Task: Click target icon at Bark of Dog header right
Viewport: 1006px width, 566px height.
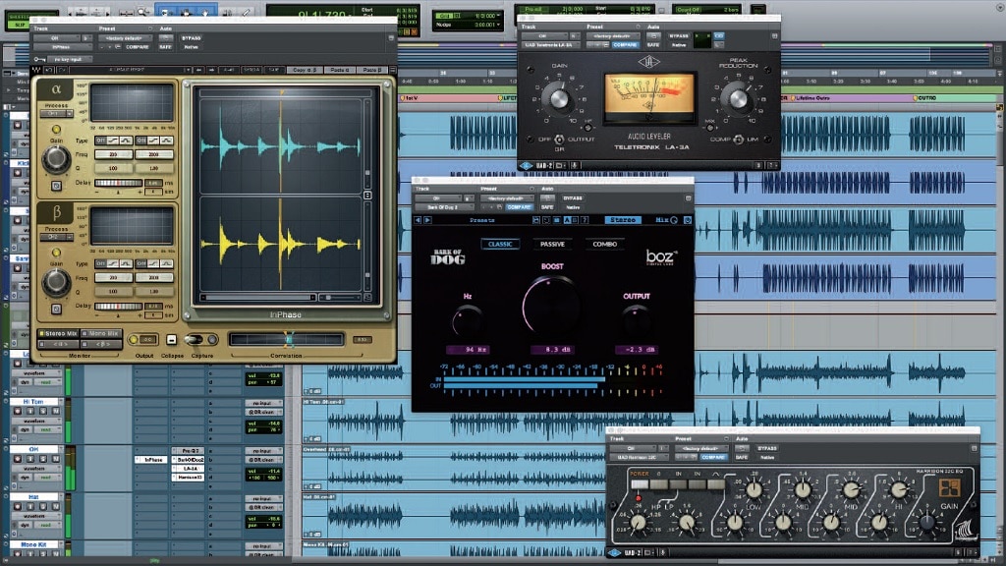Action: [x=688, y=198]
